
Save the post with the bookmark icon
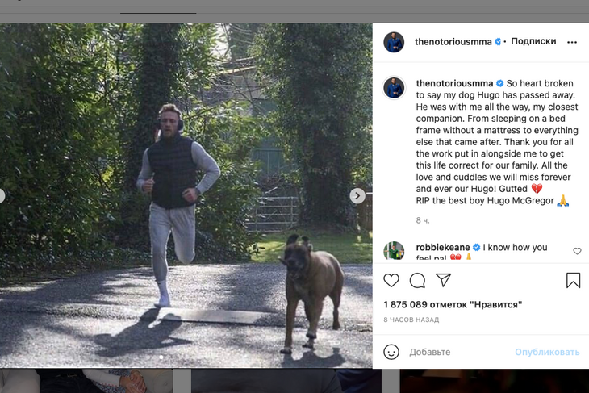pos(573,280)
